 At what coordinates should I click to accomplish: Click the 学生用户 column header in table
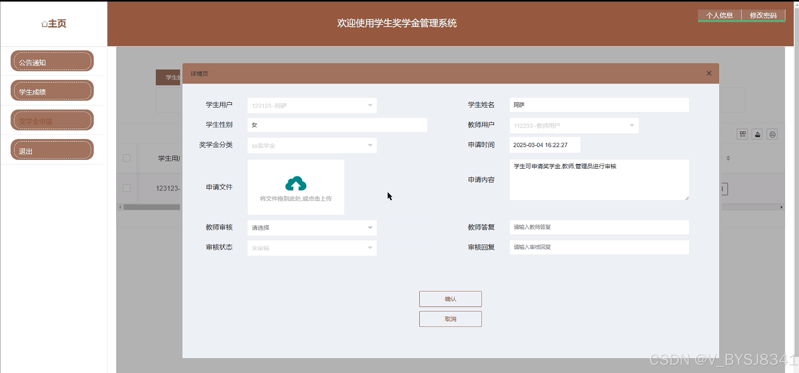[169, 158]
